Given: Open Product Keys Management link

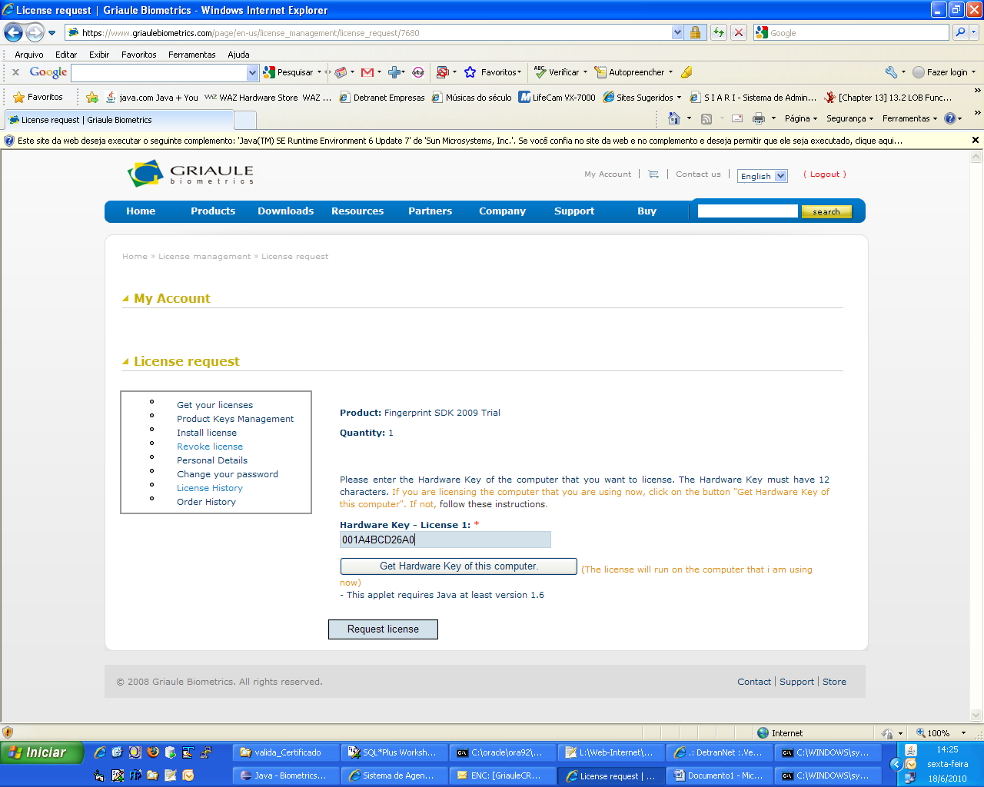Looking at the screenshot, I should coord(235,419).
